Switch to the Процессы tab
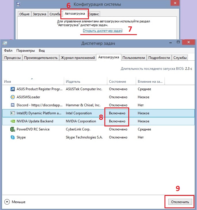Image resolution: width=197 pixels, height=210 pixels. (12, 58)
